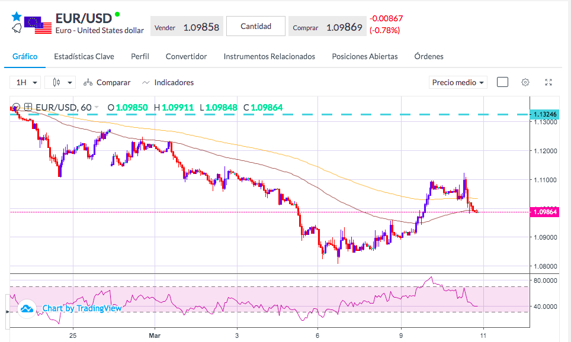The height and width of the screenshot is (342, 571).
Task: Click the Cantidad input box
Action: point(256,26)
